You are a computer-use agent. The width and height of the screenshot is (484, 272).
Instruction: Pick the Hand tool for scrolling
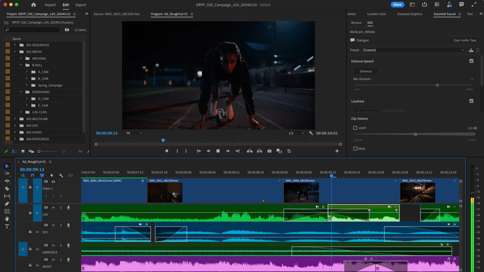[x=7, y=219]
